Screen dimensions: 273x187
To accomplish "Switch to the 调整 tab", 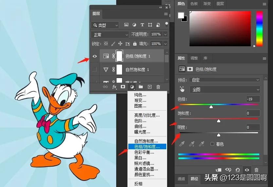I will [194, 58].
